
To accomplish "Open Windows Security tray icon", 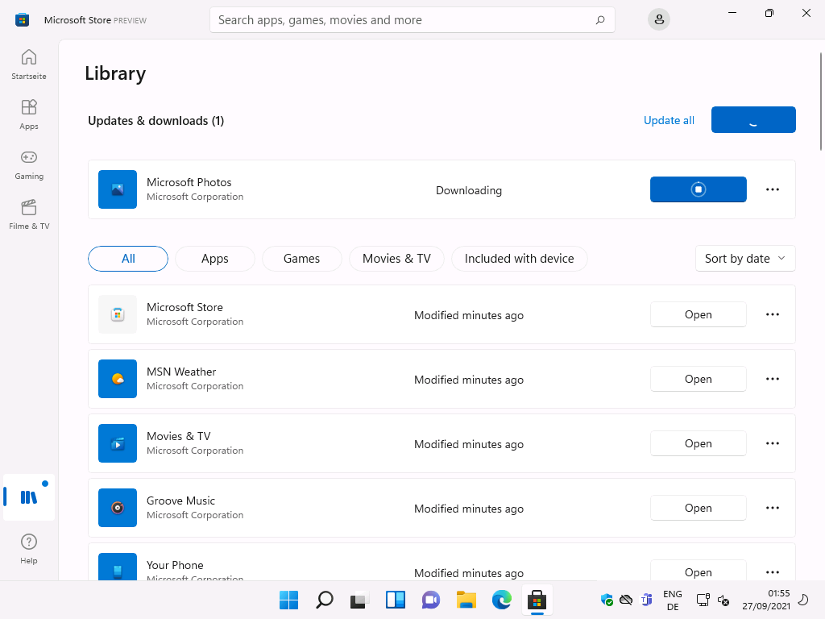I will pyautogui.click(x=607, y=600).
